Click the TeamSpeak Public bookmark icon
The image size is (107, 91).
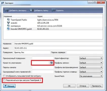(8, 20)
